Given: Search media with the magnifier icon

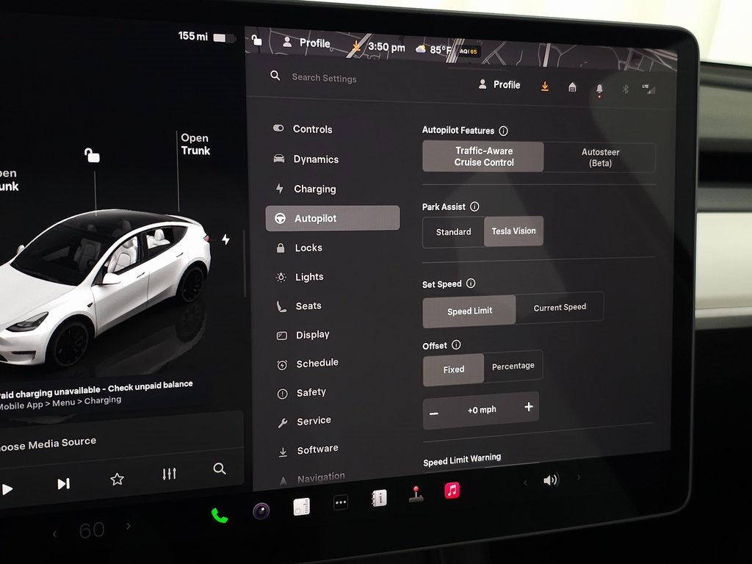Looking at the screenshot, I should point(219,469).
